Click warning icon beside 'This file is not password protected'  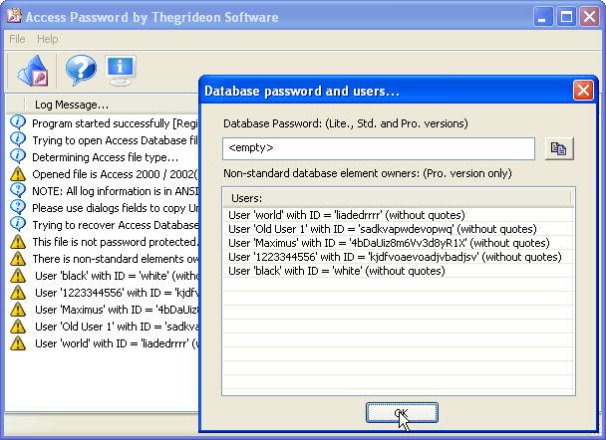click(18, 242)
